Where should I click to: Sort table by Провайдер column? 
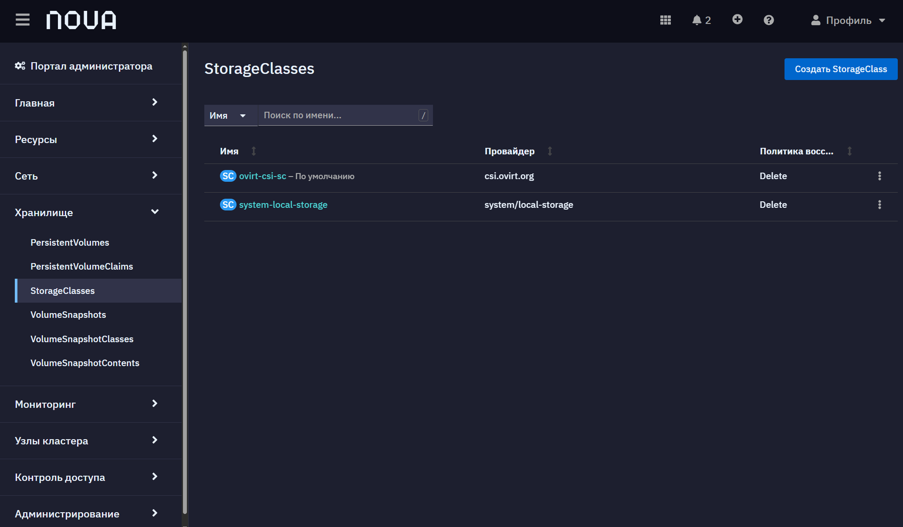[509, 151]
